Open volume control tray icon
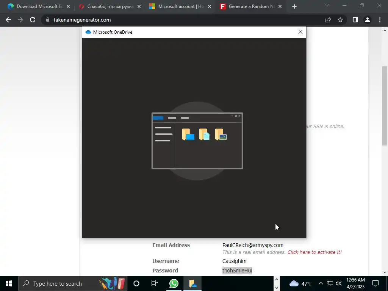388x291 pixels. coord(339,283)
